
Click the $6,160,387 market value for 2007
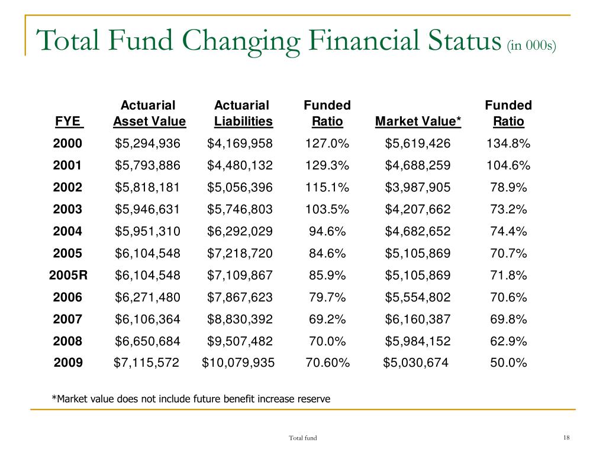pyautogui.click(x=418, y=319)
